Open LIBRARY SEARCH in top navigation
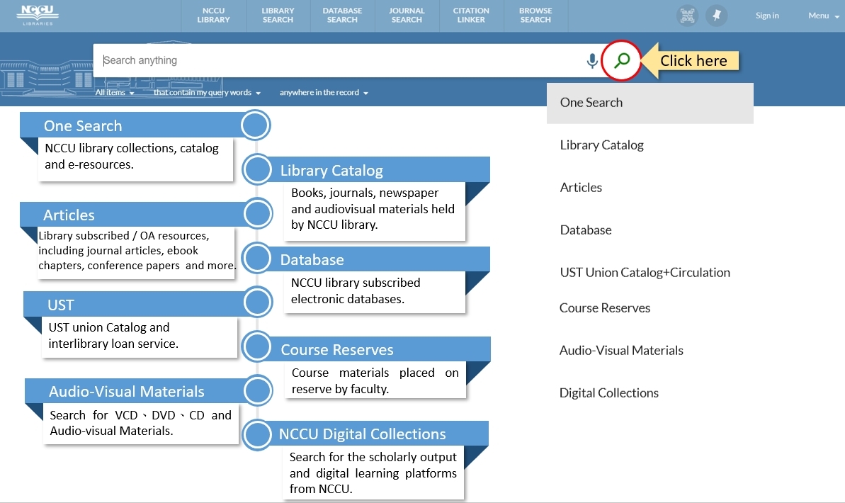 [x=278, y=15]
